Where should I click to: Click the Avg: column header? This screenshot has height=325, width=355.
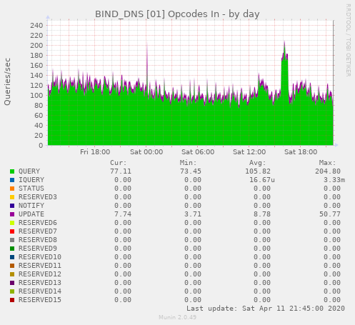coord(258,163)
